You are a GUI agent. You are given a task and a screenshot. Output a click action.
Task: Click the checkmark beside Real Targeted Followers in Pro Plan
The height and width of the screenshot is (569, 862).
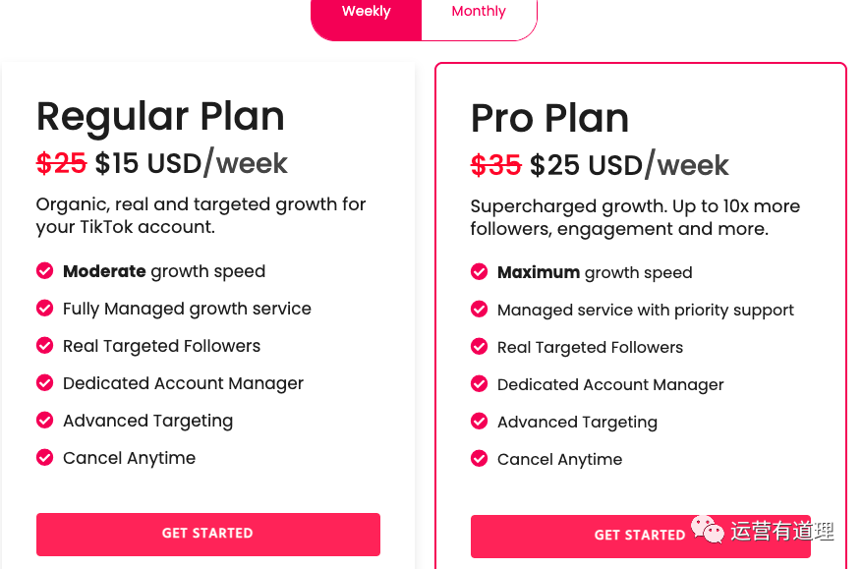pyautogui.click(x=479, y=347)
